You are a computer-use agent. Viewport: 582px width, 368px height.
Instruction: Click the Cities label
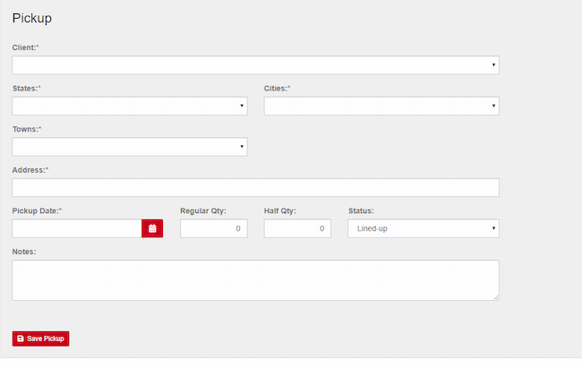point(278,89)
